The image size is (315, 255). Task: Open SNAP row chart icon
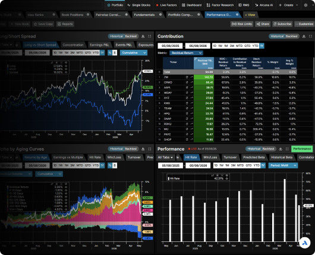click(x=191, y=119)
